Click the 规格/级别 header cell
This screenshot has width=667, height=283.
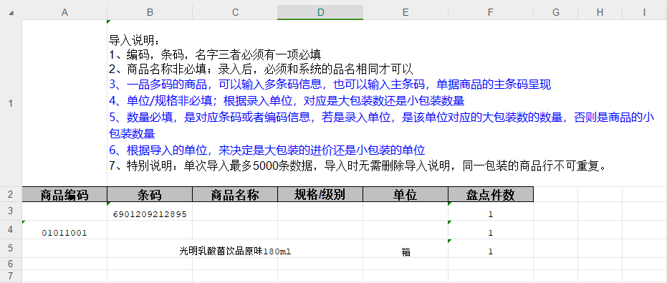click(x=320, y=194)
